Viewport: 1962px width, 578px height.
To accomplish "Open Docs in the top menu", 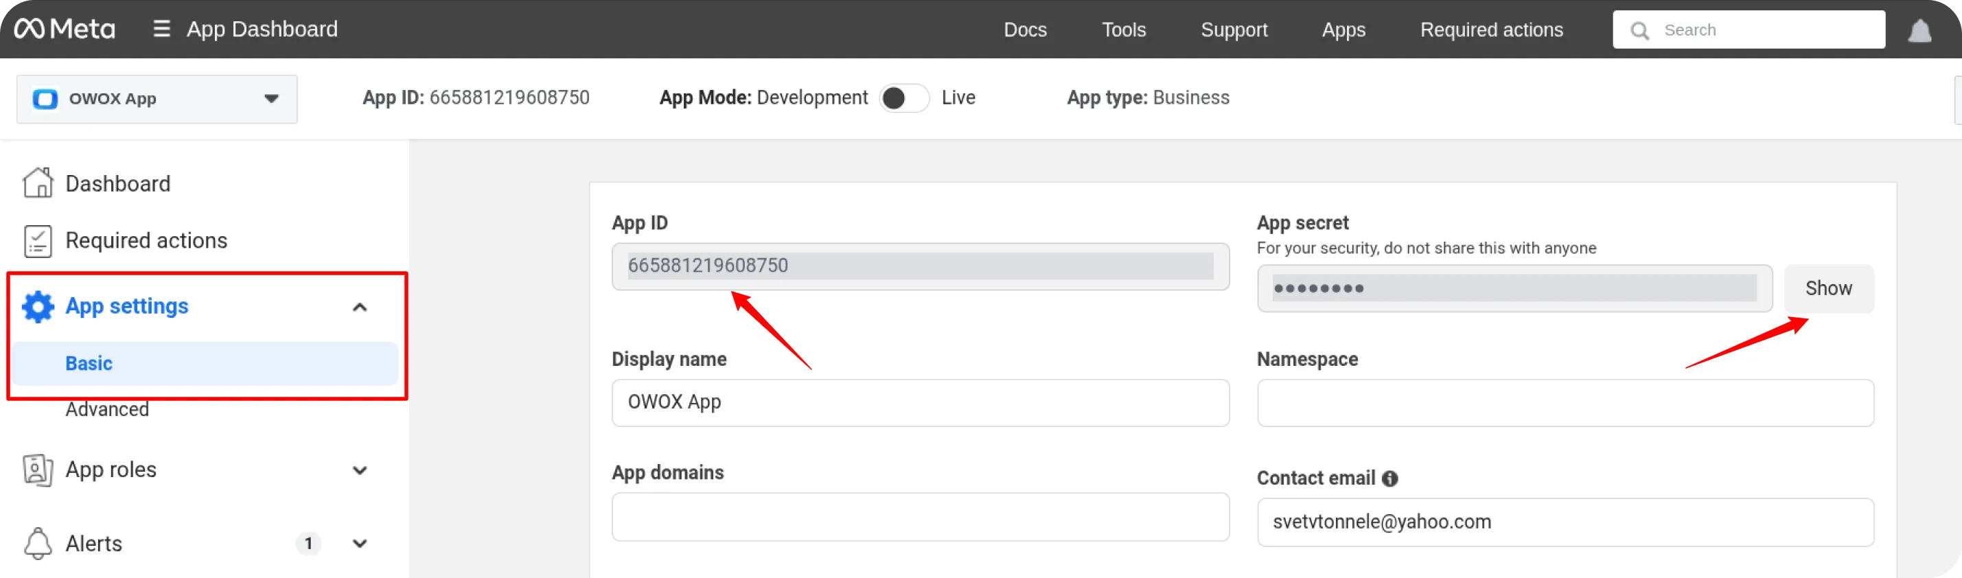I will (1025, 30).
